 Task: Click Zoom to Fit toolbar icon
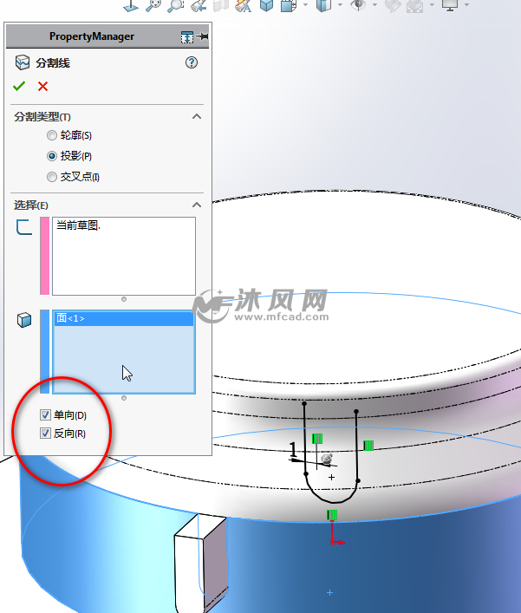(153, 4)
